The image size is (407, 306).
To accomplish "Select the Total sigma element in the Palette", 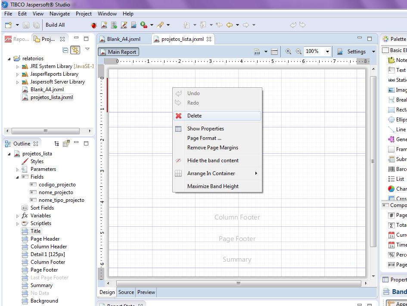I will [397, 225].
